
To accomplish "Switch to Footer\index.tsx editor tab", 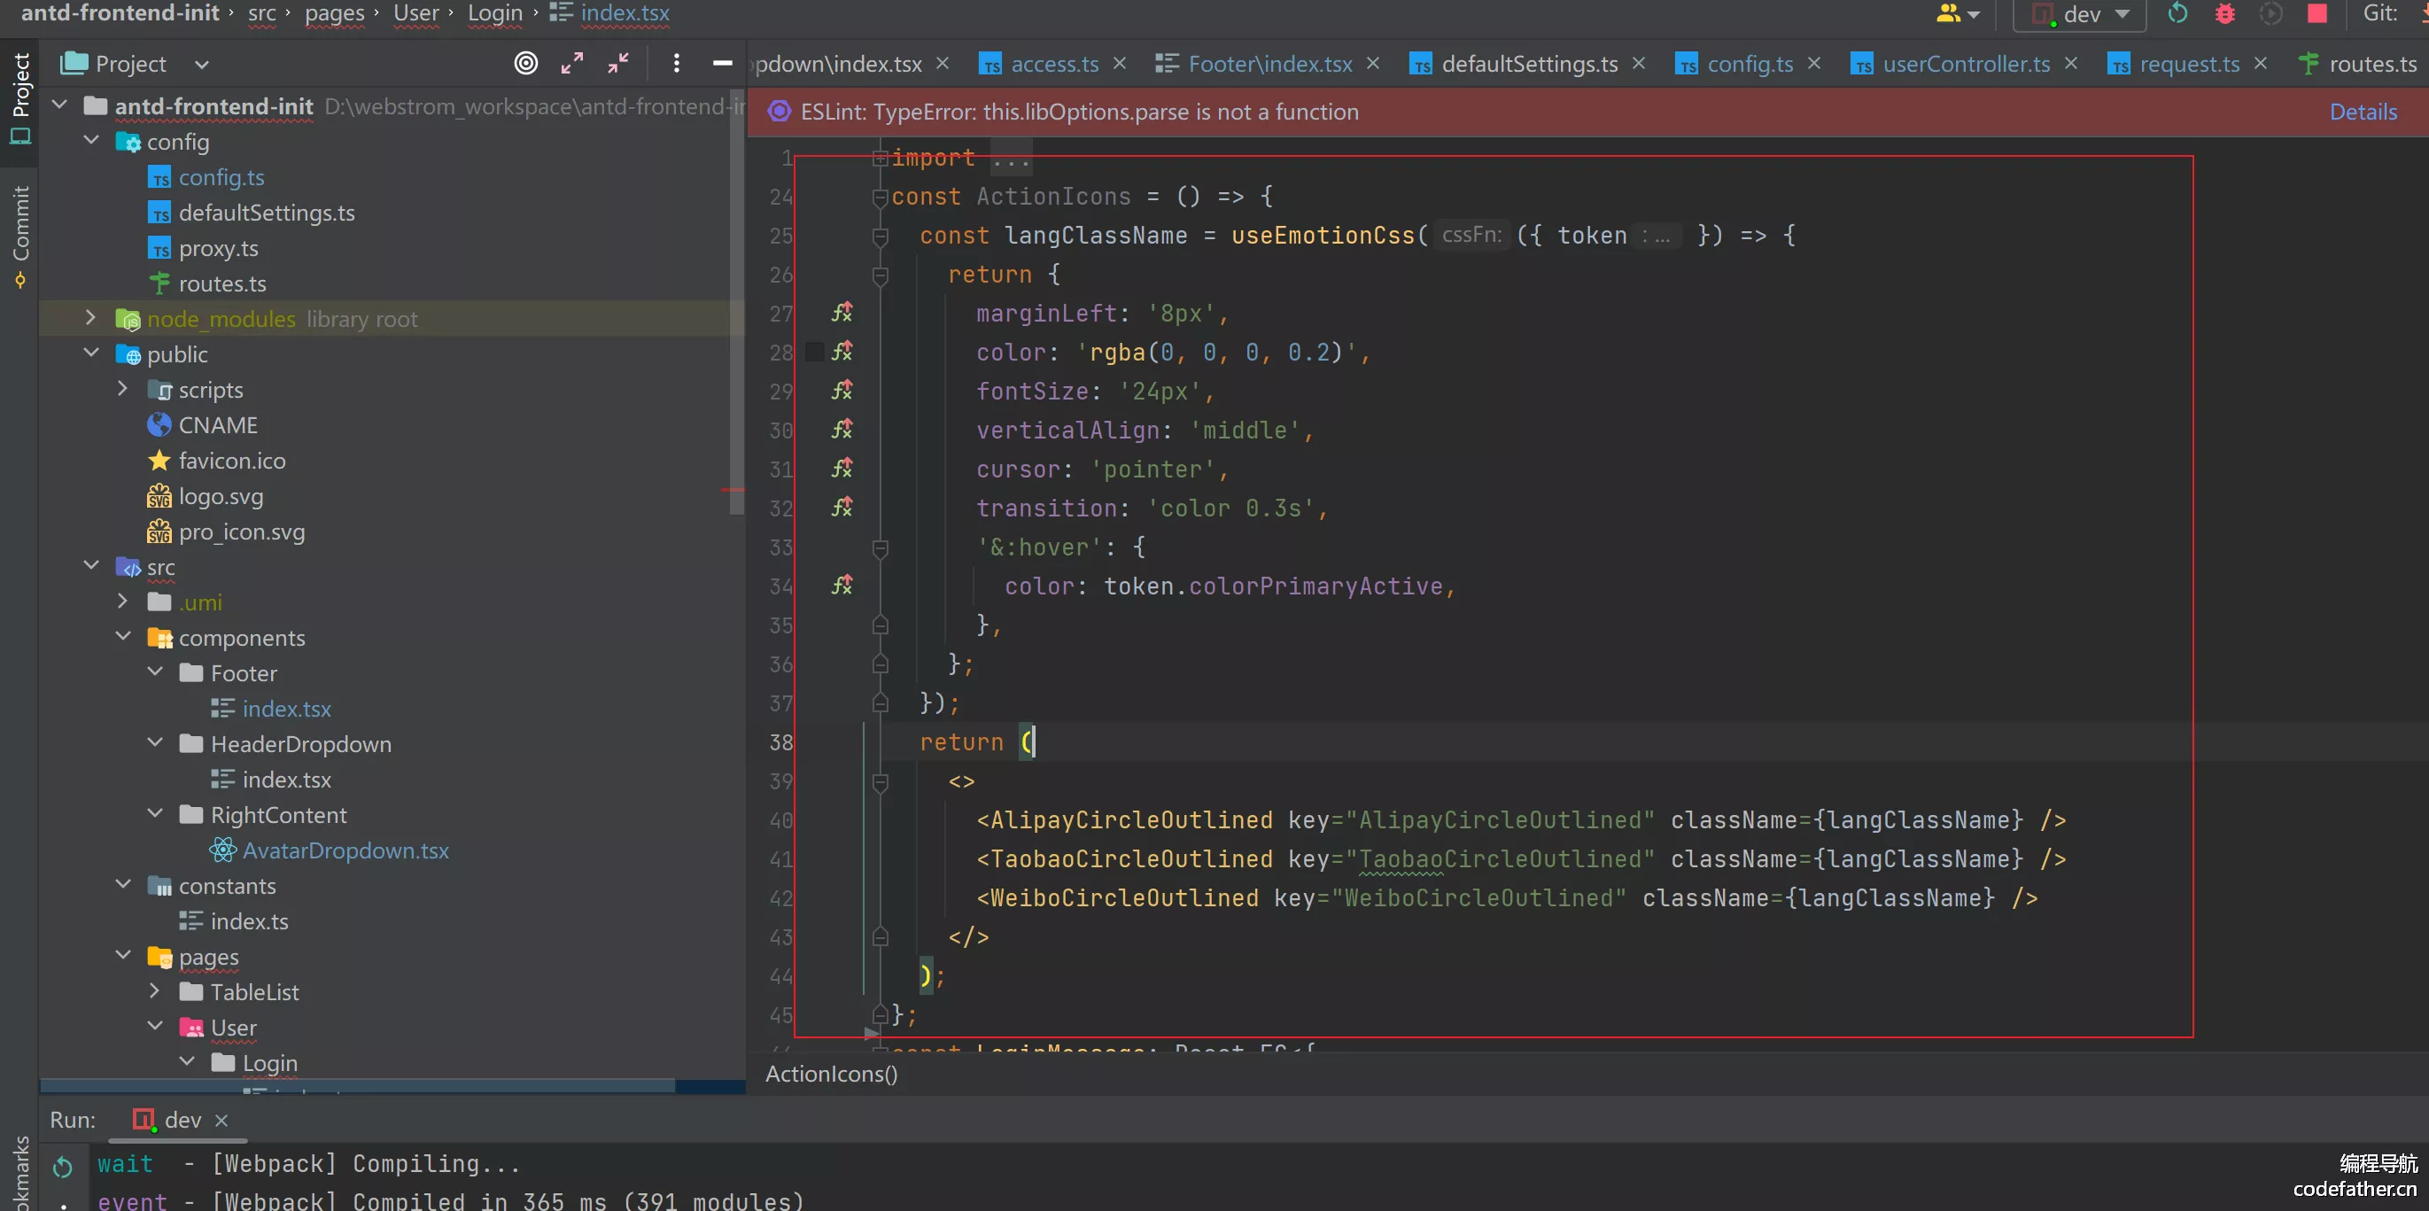I will click(x=1270, y=63).
